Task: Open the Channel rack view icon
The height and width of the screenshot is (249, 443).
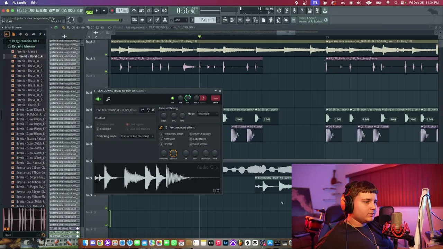Action: click(240, 20)
